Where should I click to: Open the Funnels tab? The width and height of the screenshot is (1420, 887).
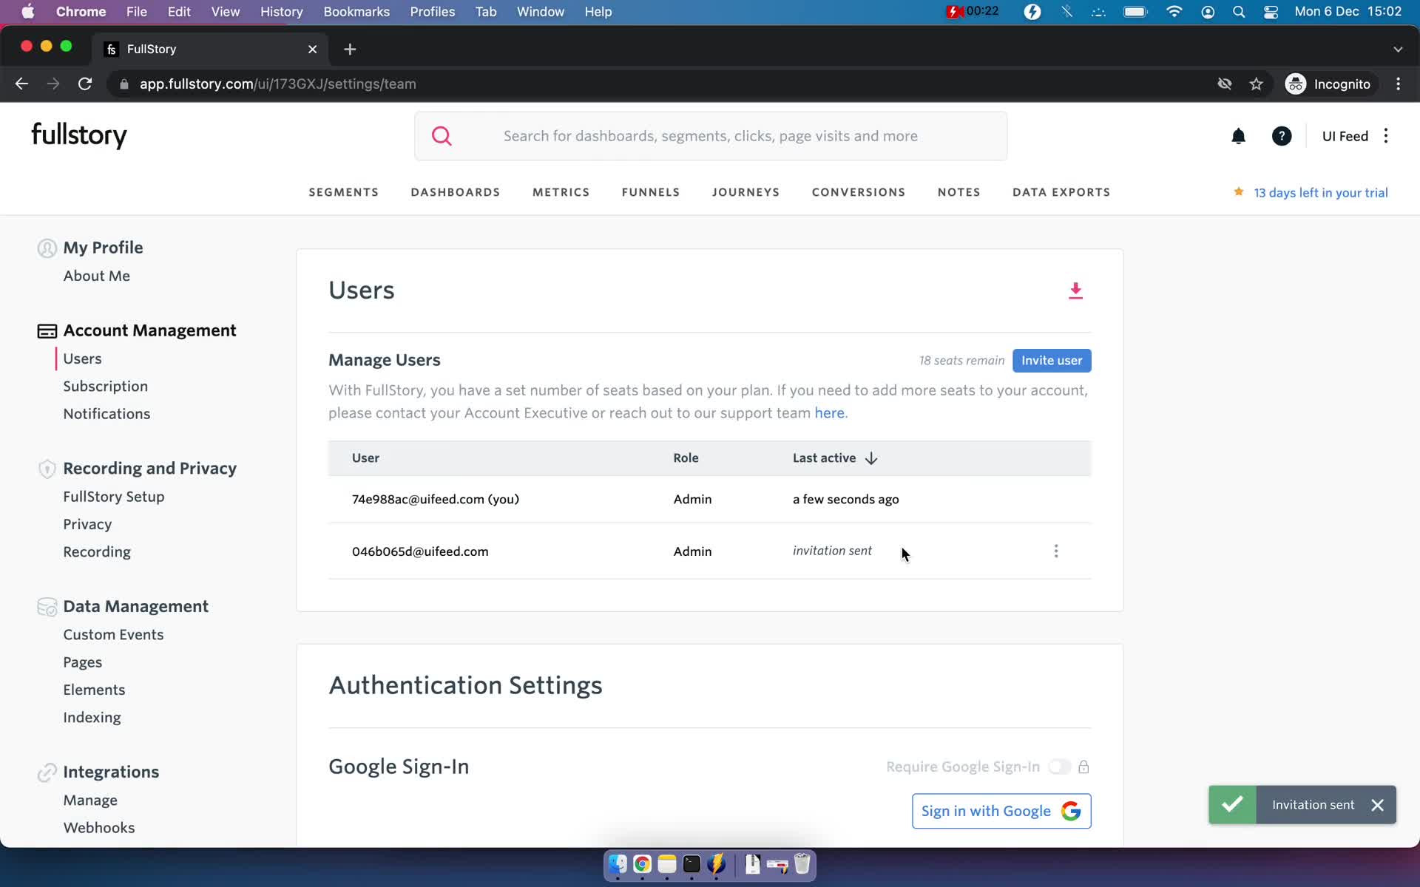(651, 192)
